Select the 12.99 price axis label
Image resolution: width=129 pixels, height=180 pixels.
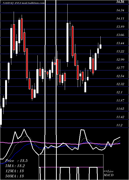point(120,60)
